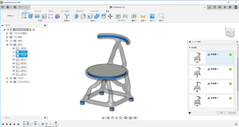Click the Select tool dashed-rectangle icon

pyautogui.click(x=161, y=16)
